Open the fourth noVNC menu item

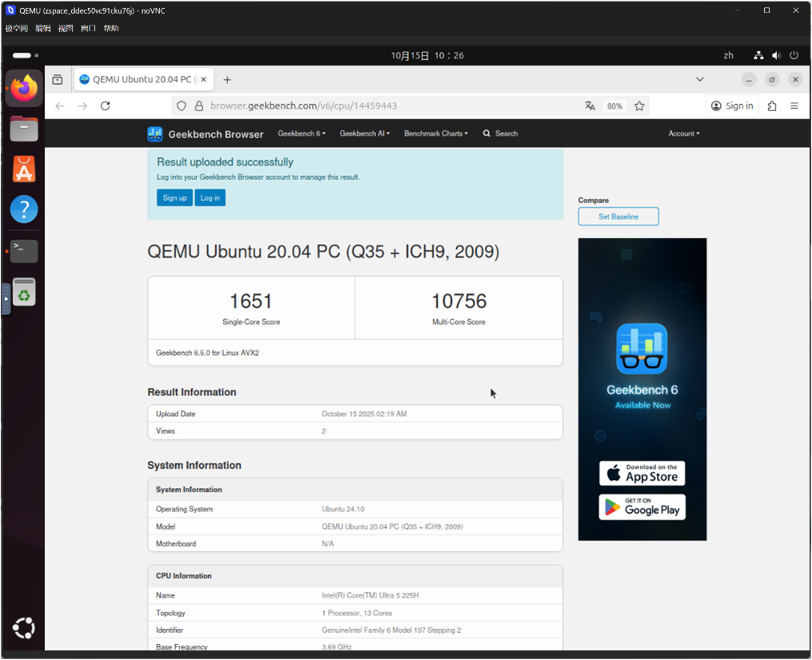tap(88, 29)
